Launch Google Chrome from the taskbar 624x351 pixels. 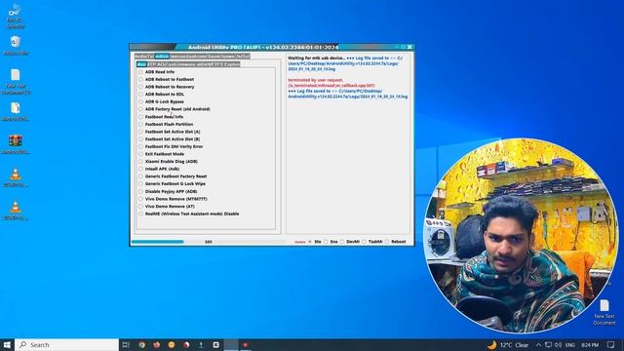pos(141,344)
